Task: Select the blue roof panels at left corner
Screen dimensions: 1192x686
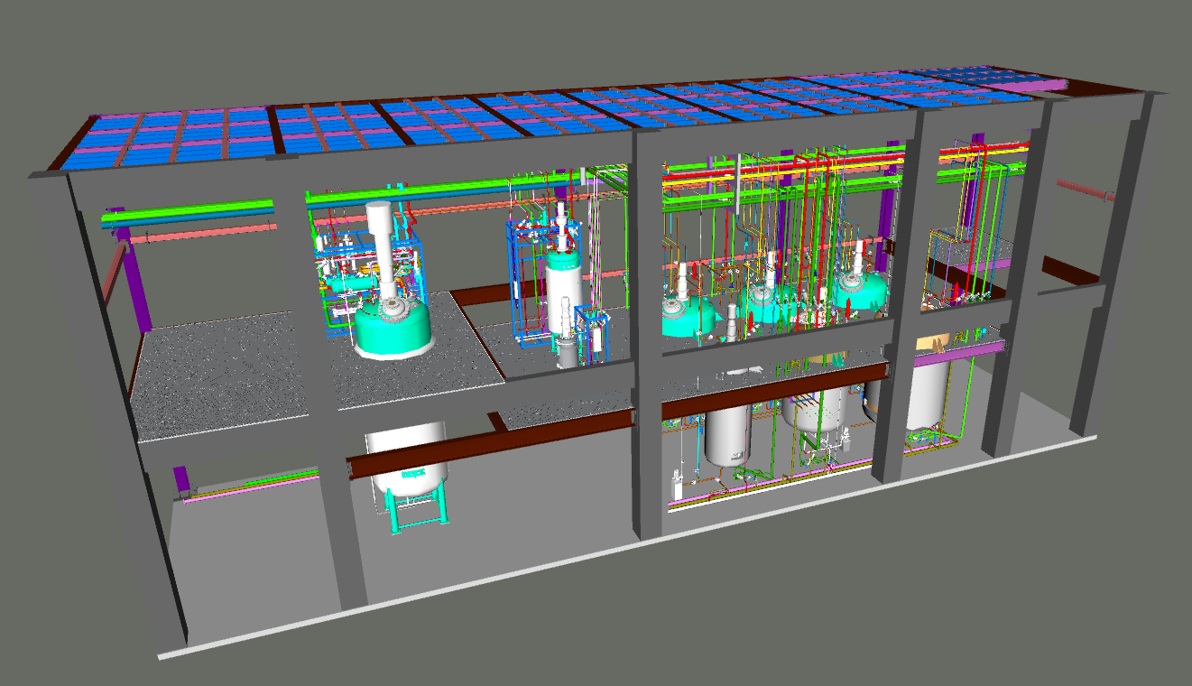Action: click(162, 140)
